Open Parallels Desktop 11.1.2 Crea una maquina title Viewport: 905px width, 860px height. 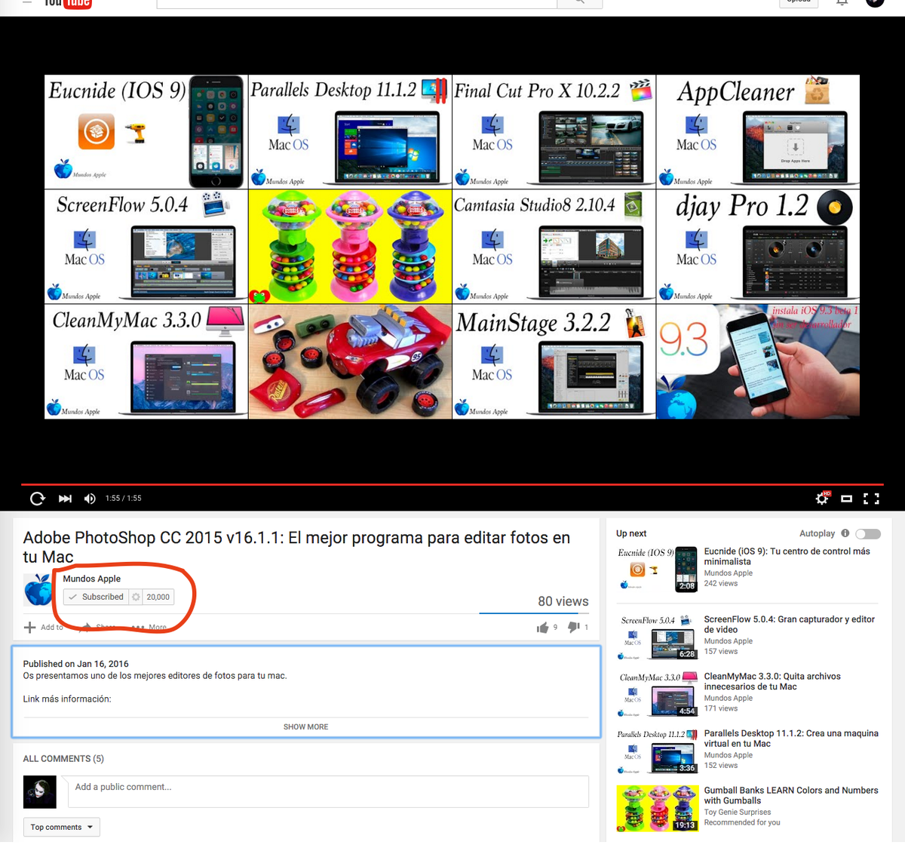pyautogui.click(x=791, y=739)
